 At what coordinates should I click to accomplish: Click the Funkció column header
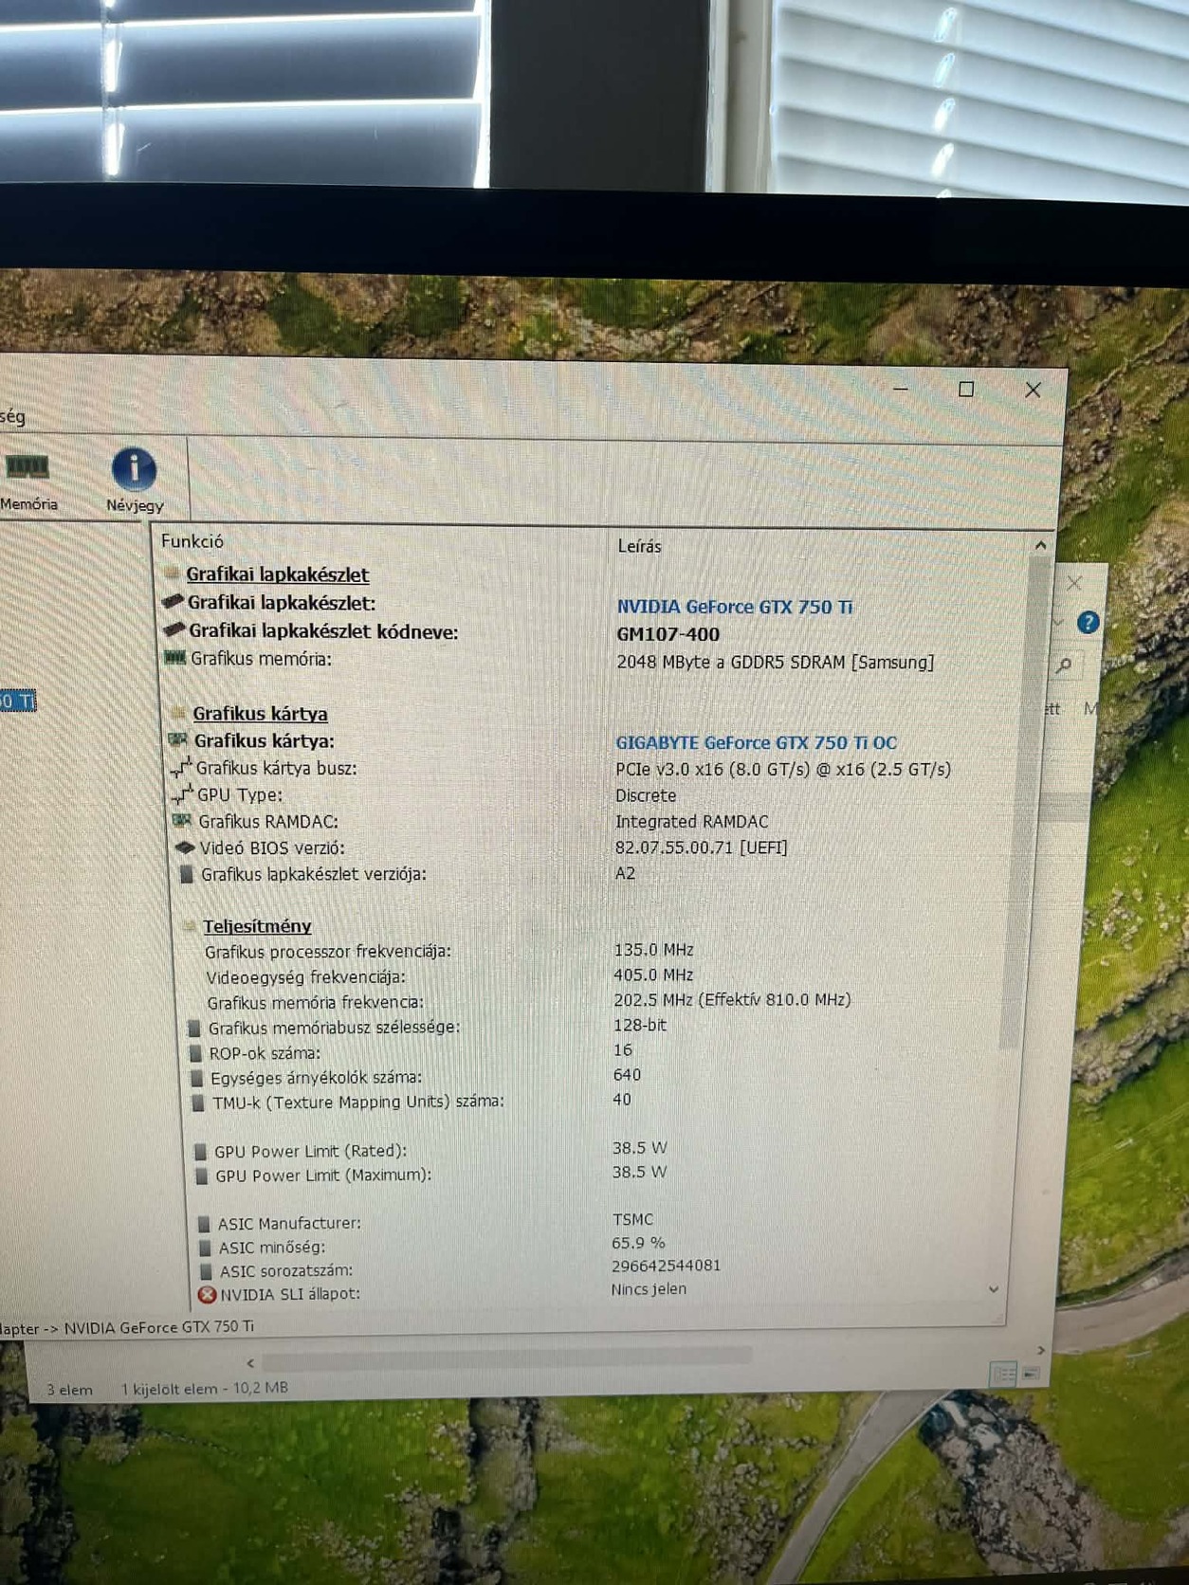pyautogui.click(x=192, y=541)
